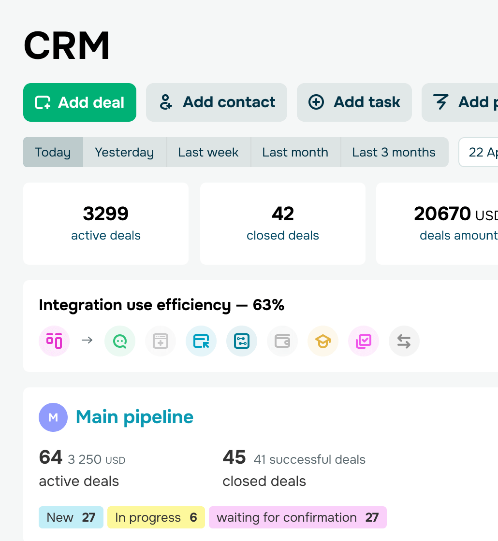Show stats for Last week
Viewport: 498px width, 541px height.
(208, 152)
